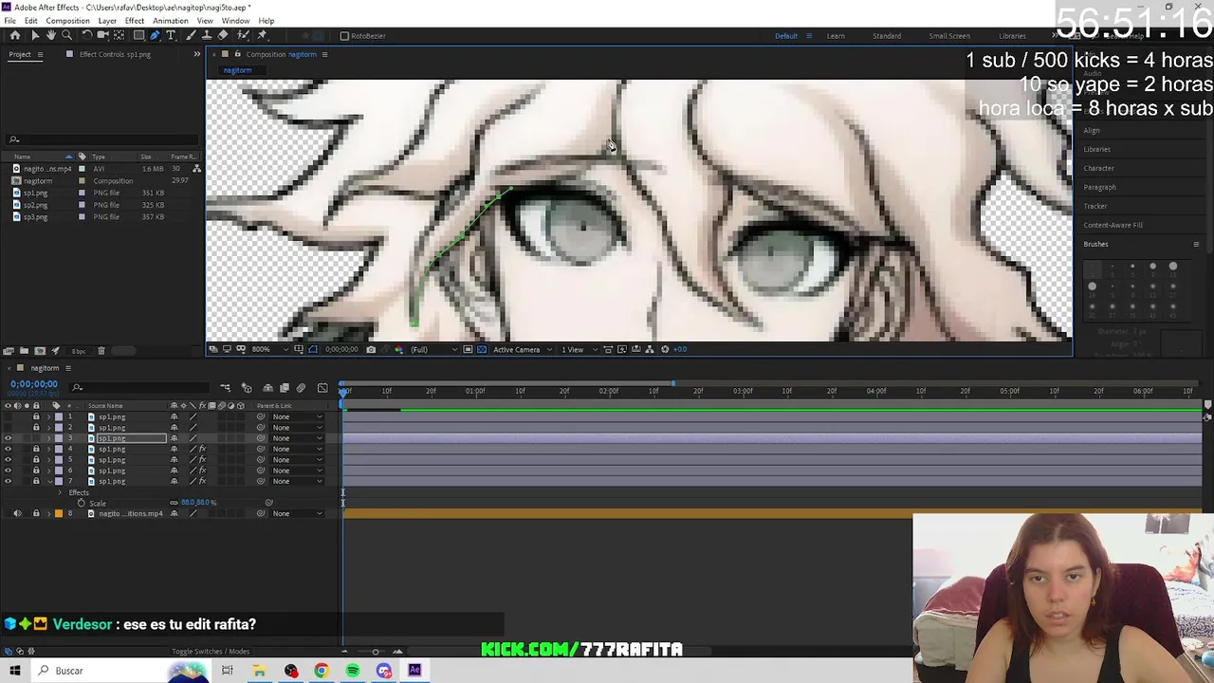Screen dimensions: 1214x683
Task: Select the Selection arrow tool
Action: click(35, 35)
